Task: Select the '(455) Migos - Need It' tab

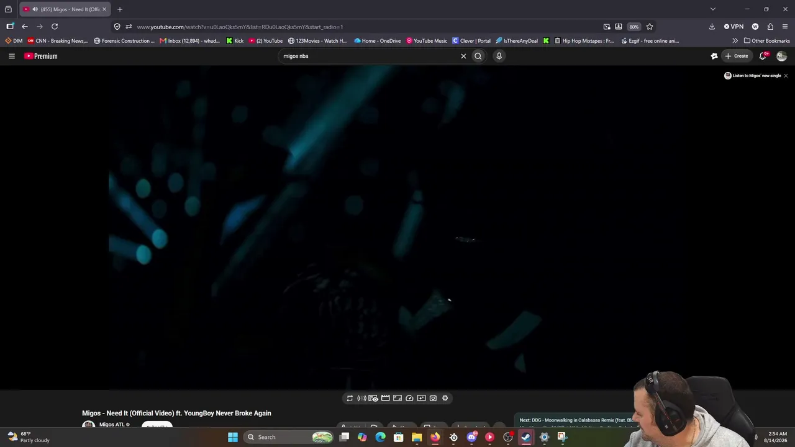Action: [x=65, y=9]
